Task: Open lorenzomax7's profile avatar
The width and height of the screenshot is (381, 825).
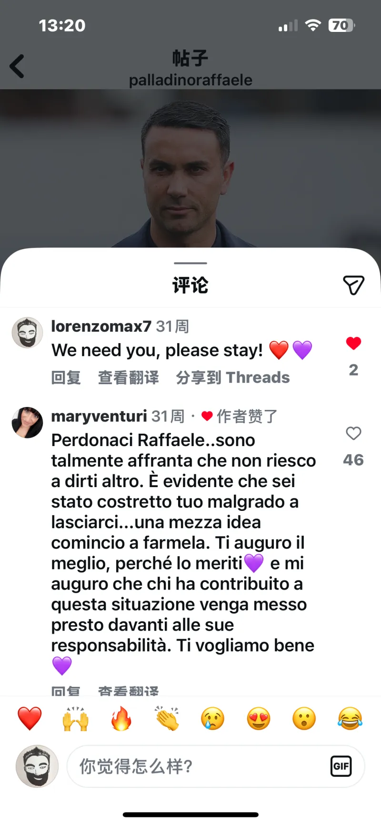Action: pyautogui.click(x=27, y=333)
